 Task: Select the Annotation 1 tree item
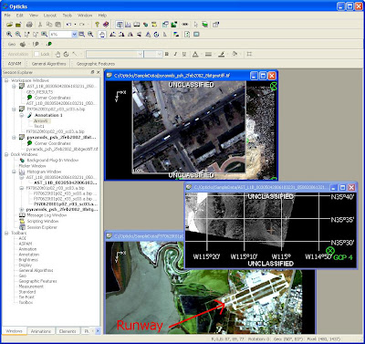pos(48,115)
